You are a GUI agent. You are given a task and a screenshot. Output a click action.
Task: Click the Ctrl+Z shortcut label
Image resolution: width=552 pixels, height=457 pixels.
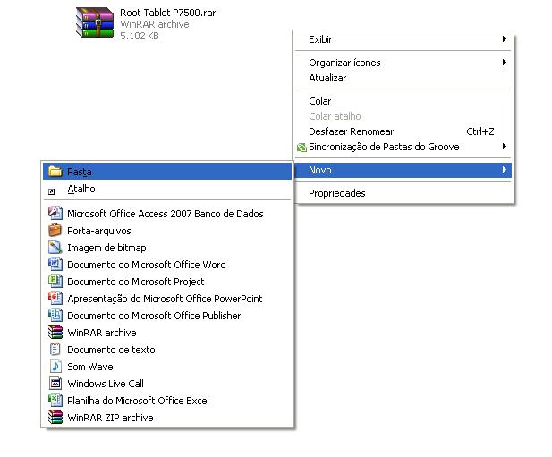click(480, 131)
